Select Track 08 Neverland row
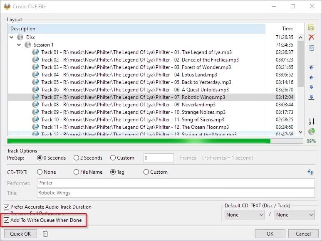Screen dimensions: 322x241 (x=151, y=105)
